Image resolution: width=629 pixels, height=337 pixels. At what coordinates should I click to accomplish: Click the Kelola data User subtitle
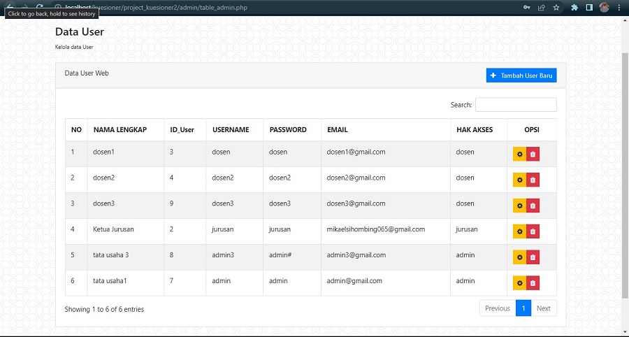74,47
